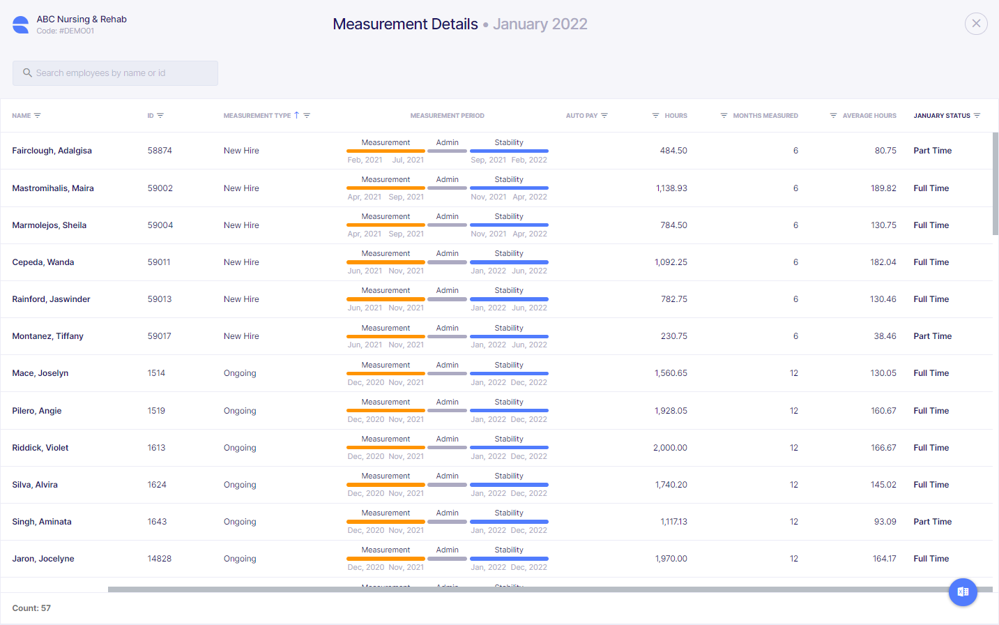Select employee Pilero, Angie

pyautogui.click(x=37, y=411)
